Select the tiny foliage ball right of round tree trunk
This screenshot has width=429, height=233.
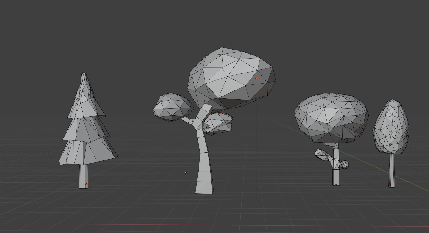coord(345,164)
